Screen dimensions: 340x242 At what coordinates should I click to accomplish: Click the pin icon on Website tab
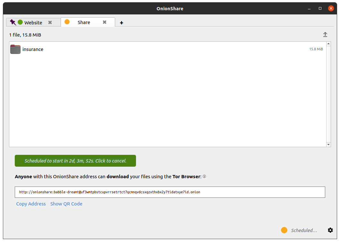point(13,22)
